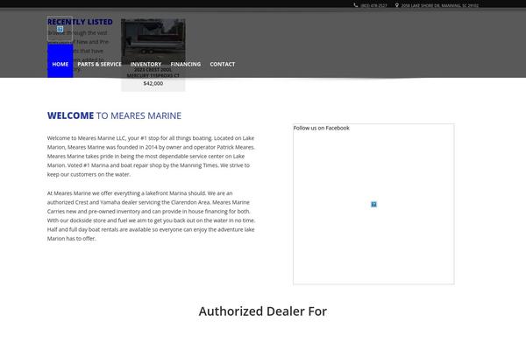Click the Welcome to Meares Marine heading
Image resolution: width=526 pixels, height=350 pixels.
pyautogui.click(x=114, y=115)
